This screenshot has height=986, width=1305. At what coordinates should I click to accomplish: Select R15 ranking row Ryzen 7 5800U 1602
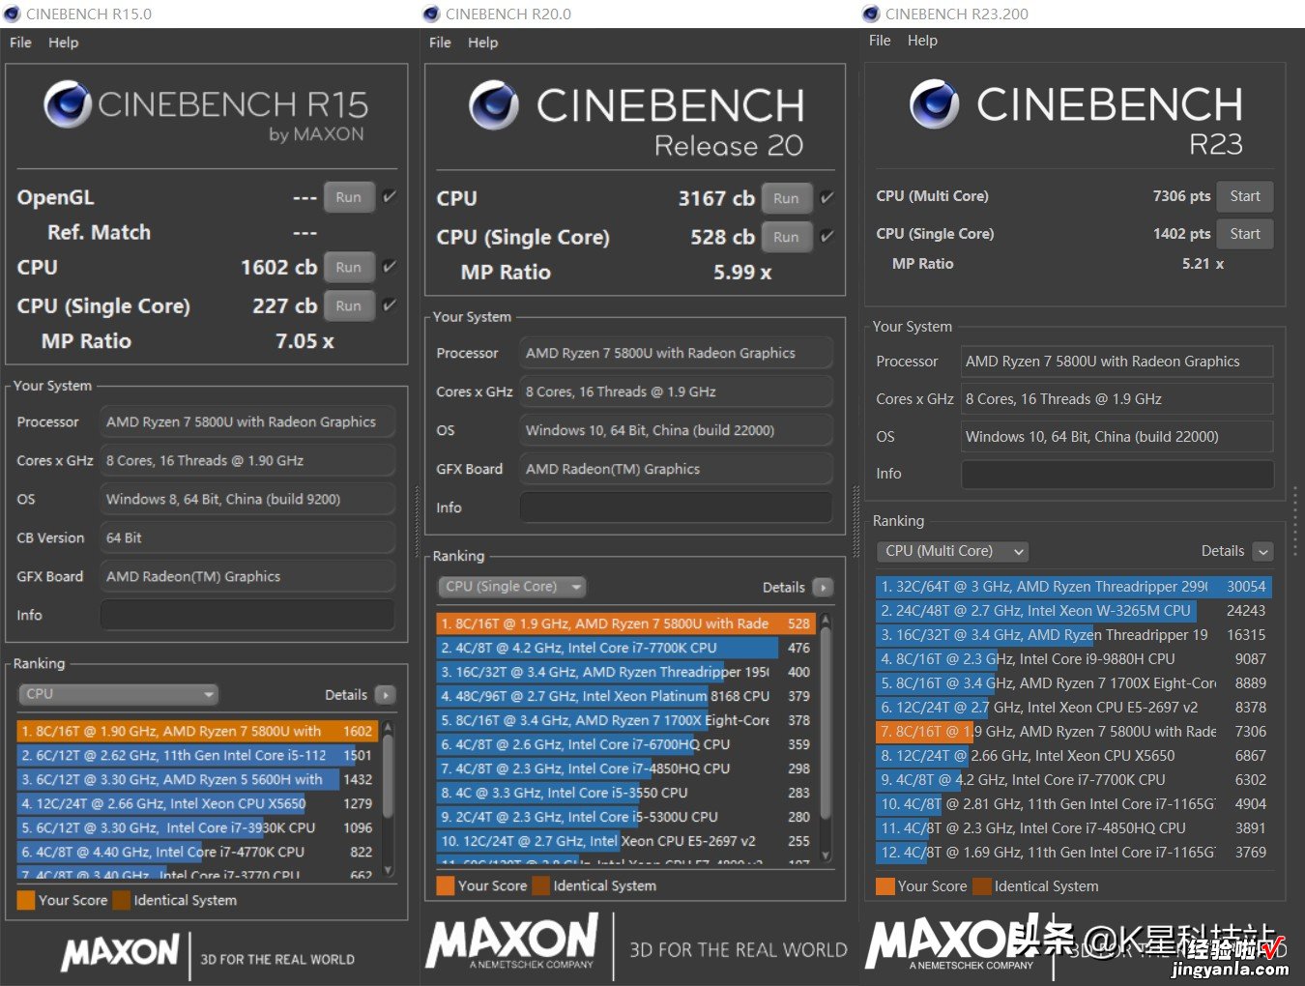tap(197, 732)
